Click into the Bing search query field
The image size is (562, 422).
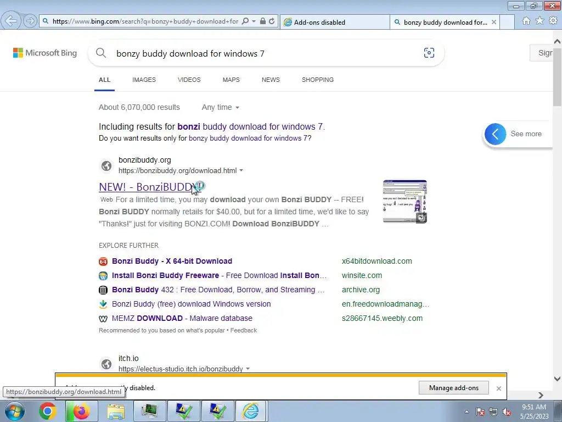pyautogui.click(x=265, y=53)
